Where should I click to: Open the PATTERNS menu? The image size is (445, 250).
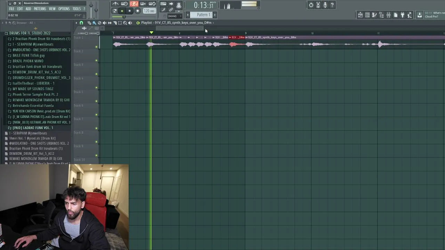point(40,9)
